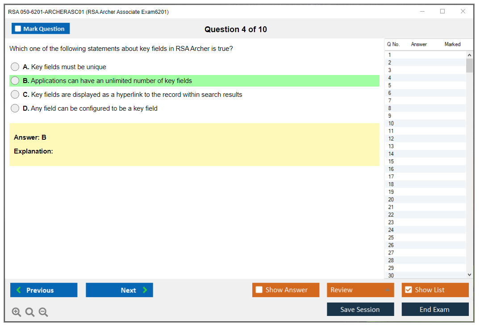Select option A: Key fields must be unique
Screen dimensions: 480x328
coord(15,67)
